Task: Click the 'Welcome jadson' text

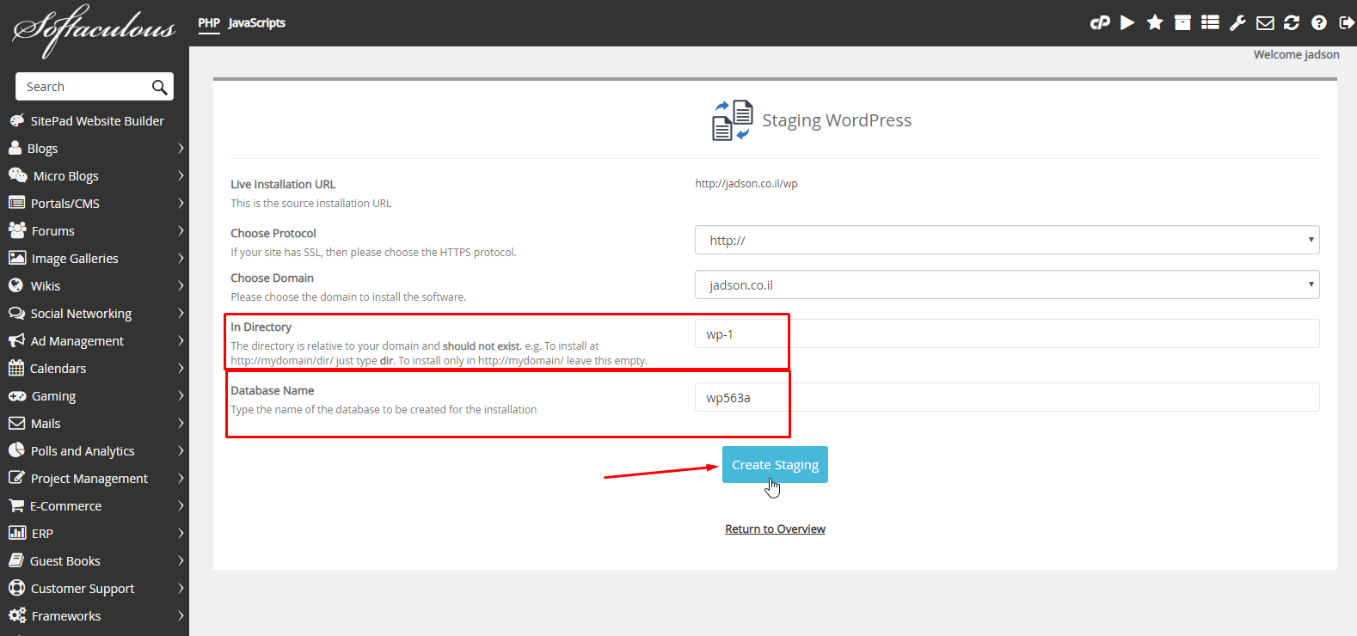Action: point(1296,54)
